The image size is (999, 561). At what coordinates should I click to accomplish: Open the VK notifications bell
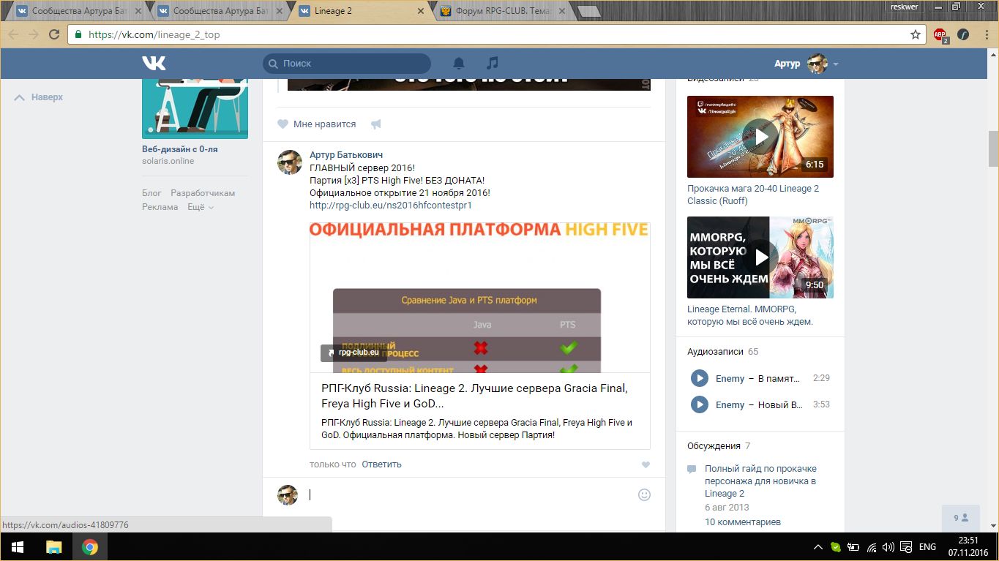point(459,64)
